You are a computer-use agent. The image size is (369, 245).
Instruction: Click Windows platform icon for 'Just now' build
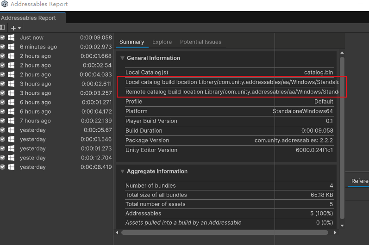pyautogui.click(x=11, y=37)
